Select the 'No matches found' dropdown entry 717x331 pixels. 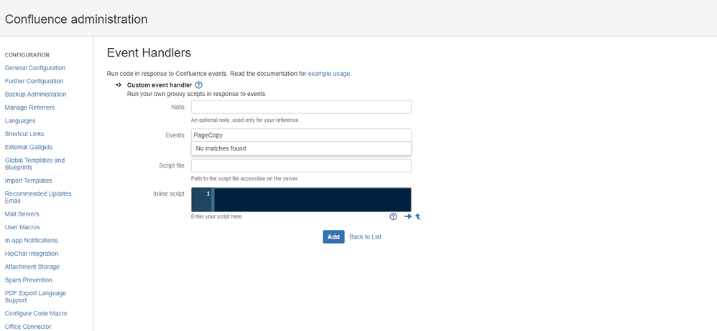click(x=301, y=148)
